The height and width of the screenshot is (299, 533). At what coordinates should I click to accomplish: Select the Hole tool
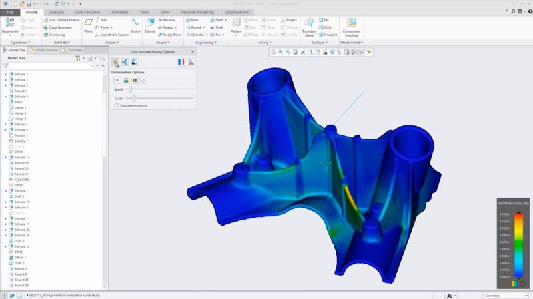tap(192, 20)
